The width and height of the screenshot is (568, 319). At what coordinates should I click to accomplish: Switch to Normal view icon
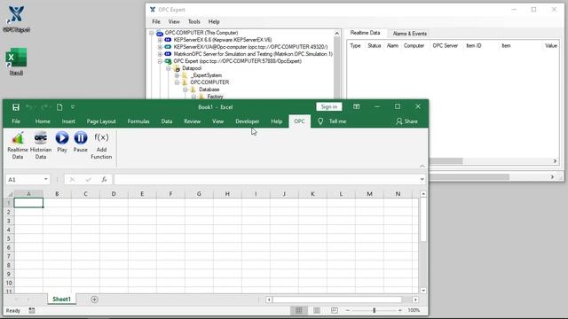298,310
